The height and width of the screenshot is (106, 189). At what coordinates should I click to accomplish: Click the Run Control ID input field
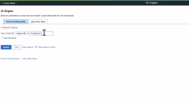(42, 33)
